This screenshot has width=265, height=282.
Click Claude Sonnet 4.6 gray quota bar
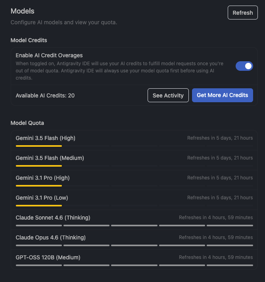(x=134, y=226)
